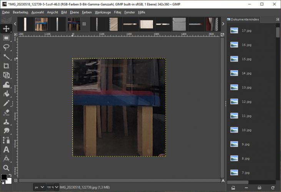Open the Fenster menu
The width and height of the screenshot is (281, 192).
coord(130,12)
